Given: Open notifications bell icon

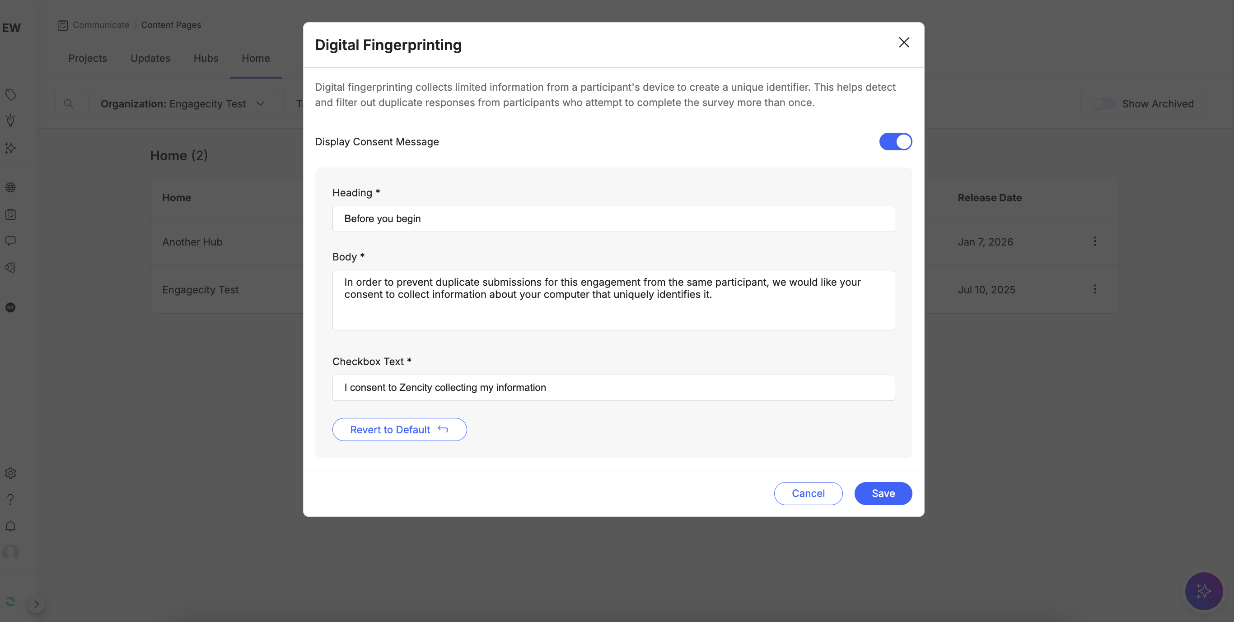Looking at the screenshot, I should 10,526.
